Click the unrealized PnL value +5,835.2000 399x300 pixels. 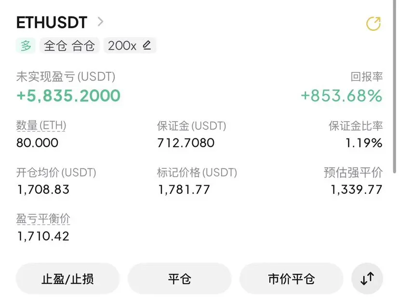point(68,96)
